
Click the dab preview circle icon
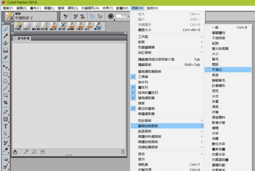[x=111, y=16]
